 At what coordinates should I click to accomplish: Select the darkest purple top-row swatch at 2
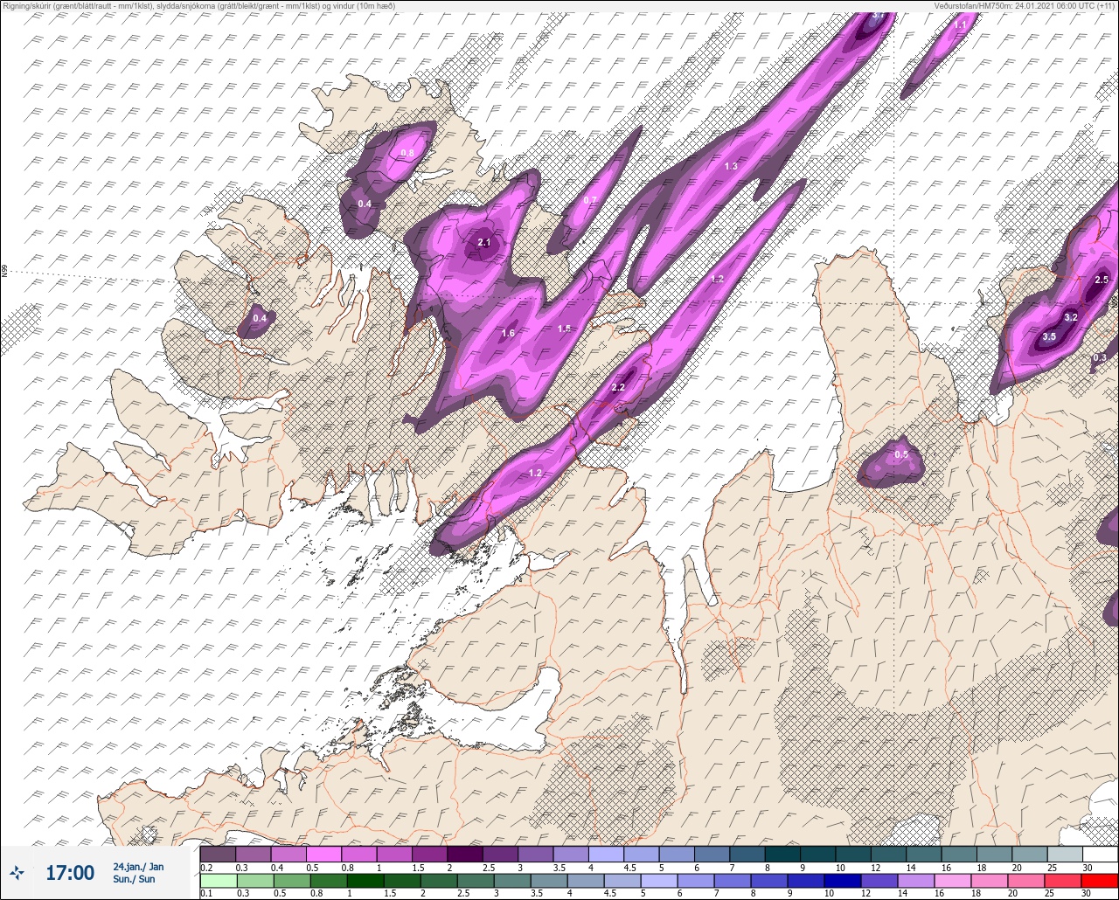[464, 854]
